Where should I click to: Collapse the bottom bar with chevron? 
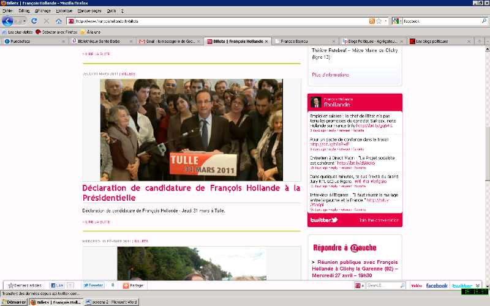pyautogui.click(x=478, y=285)
